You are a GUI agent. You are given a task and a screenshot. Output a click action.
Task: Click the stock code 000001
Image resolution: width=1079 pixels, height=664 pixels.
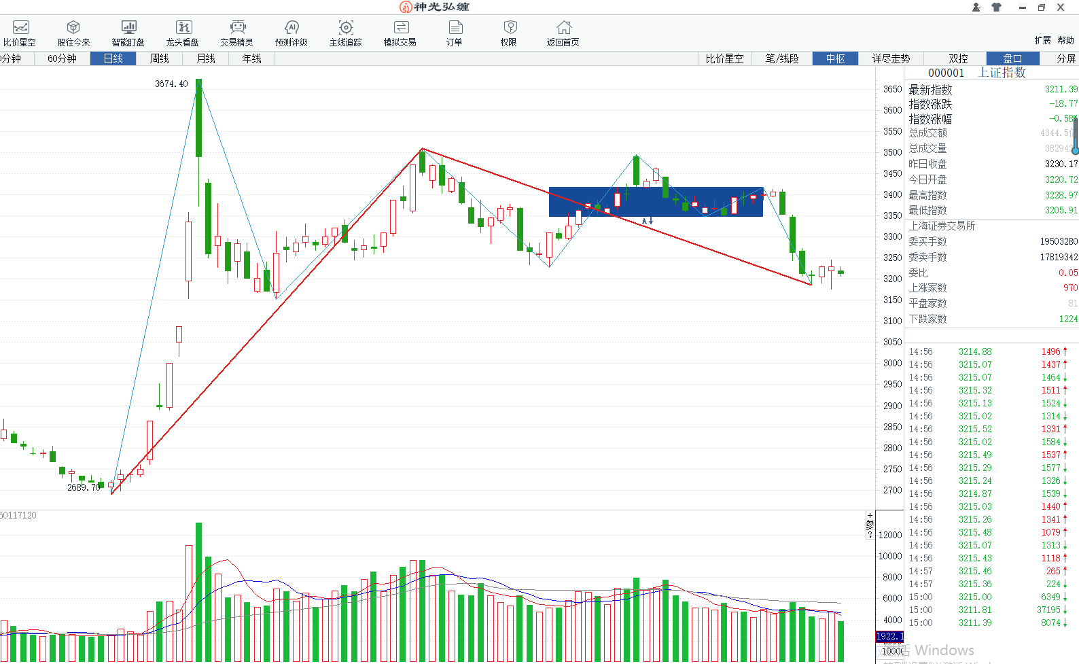(946, 73)
